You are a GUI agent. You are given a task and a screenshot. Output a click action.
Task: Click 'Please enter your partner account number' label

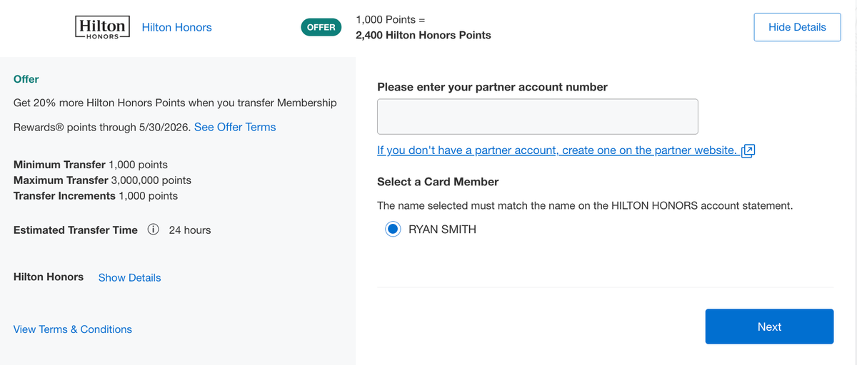(492, 87)
